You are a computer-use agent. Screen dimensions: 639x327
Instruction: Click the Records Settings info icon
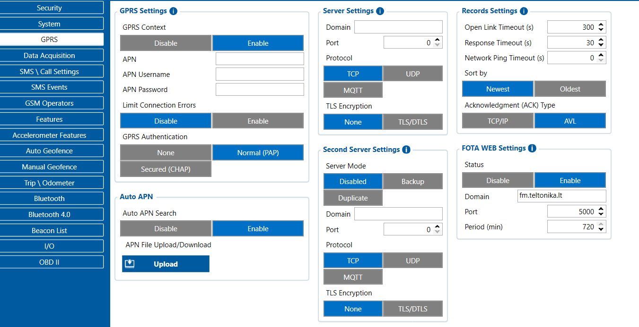point(524,11)
